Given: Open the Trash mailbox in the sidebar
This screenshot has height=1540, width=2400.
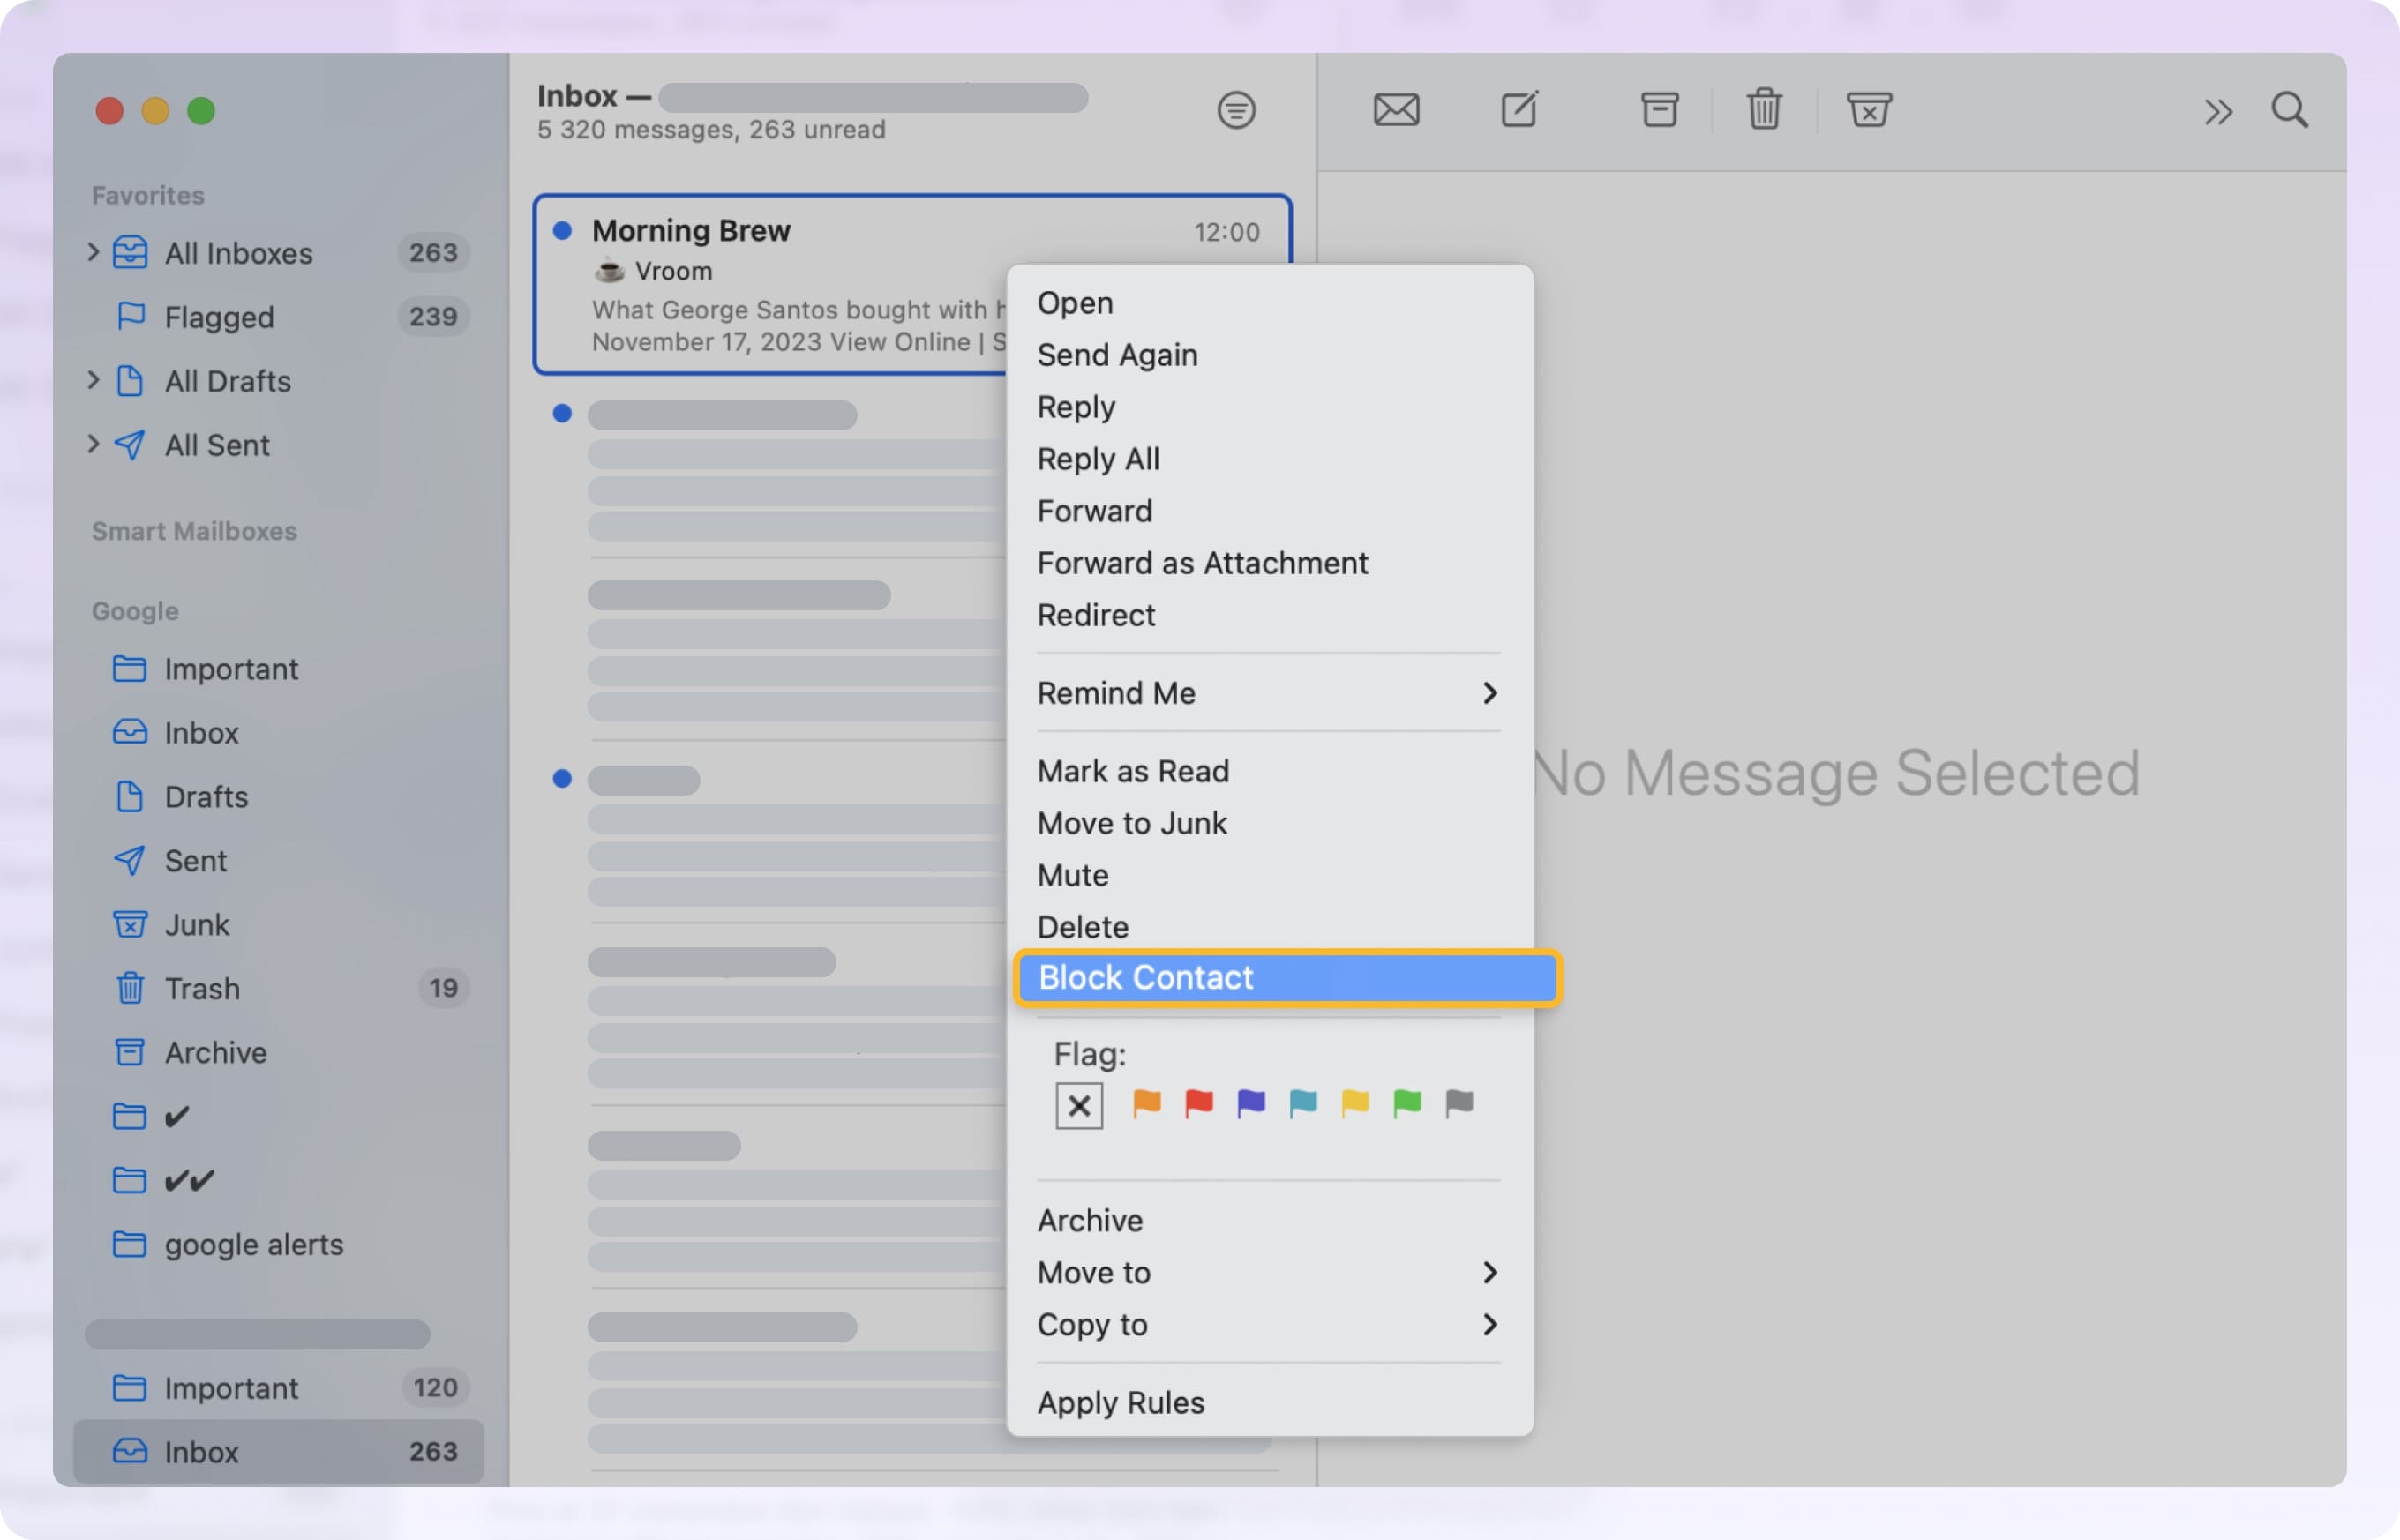Looking at the screenshot, I should pos(203,988).
